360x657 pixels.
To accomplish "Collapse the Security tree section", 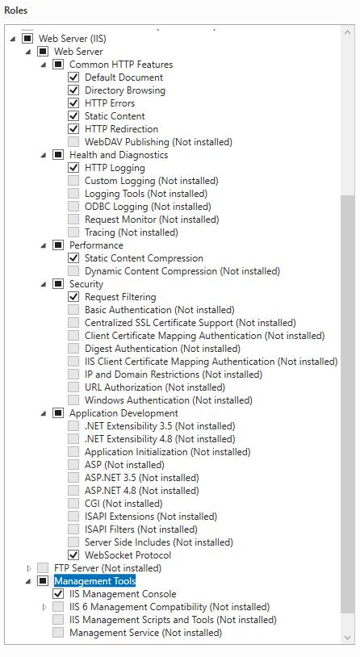I will pos(44,284).
